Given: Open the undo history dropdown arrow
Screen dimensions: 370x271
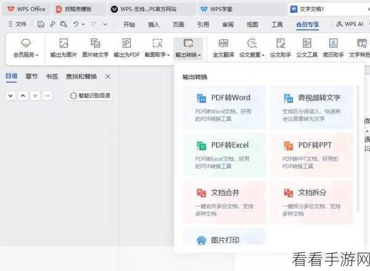Looking at the screenshot, I should [x=83, y=24].
